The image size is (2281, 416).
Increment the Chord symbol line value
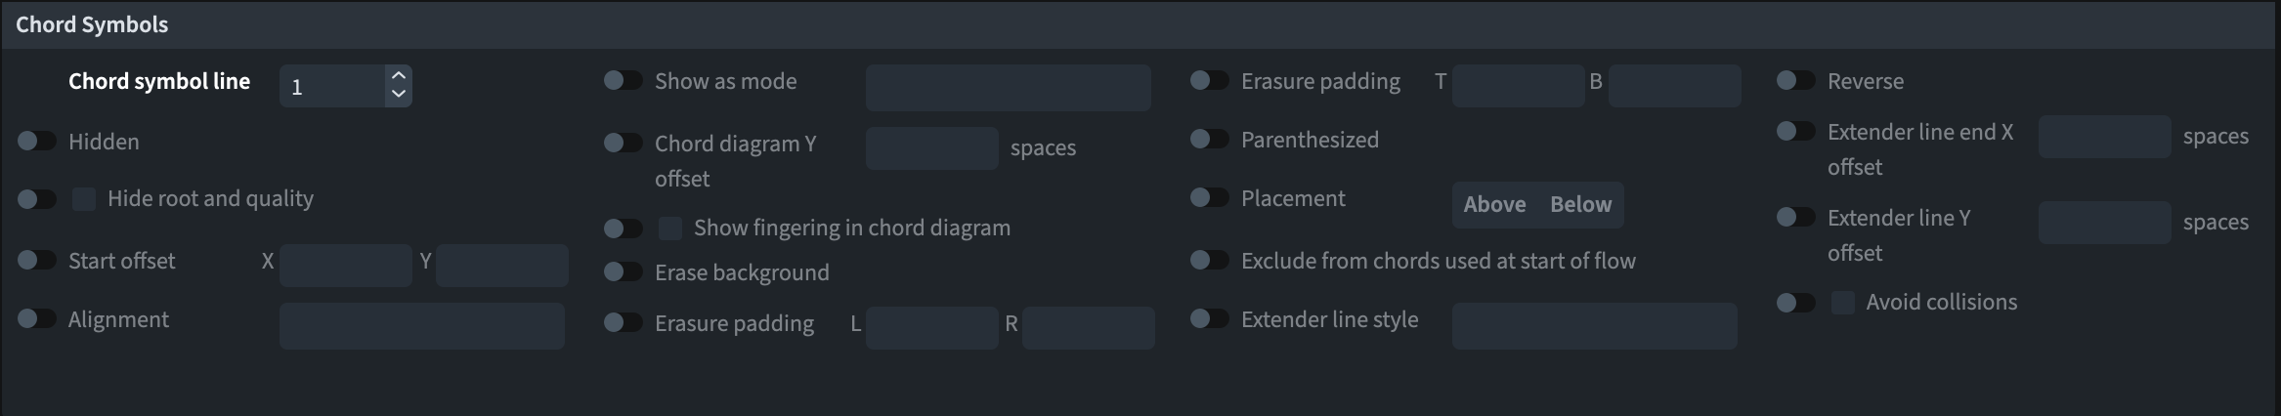tap(398, 75)
